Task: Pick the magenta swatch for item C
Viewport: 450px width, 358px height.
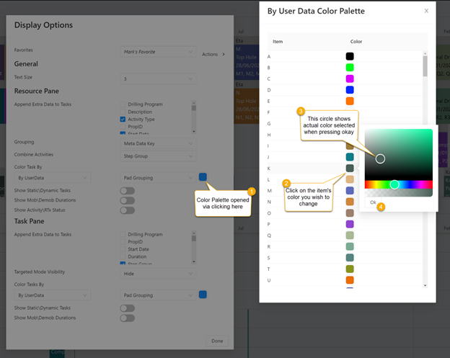Action: [350, 79]
